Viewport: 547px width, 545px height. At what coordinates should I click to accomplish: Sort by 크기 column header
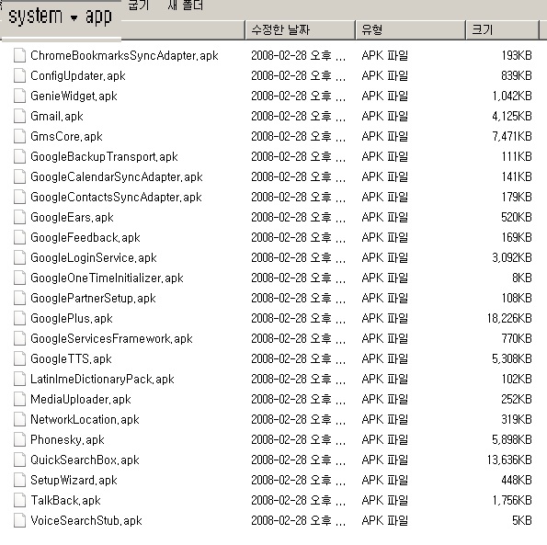503,30
